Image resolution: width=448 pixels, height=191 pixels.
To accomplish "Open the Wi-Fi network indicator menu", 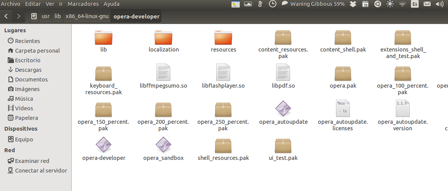I will tap(402, 4).
